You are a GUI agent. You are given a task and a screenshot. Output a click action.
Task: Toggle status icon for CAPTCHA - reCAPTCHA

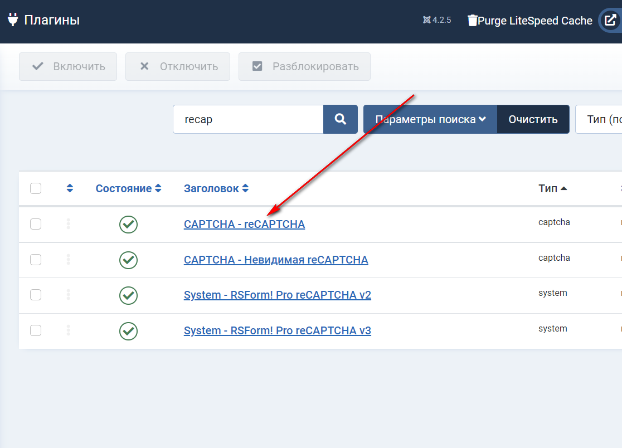(x=128, y=224)
